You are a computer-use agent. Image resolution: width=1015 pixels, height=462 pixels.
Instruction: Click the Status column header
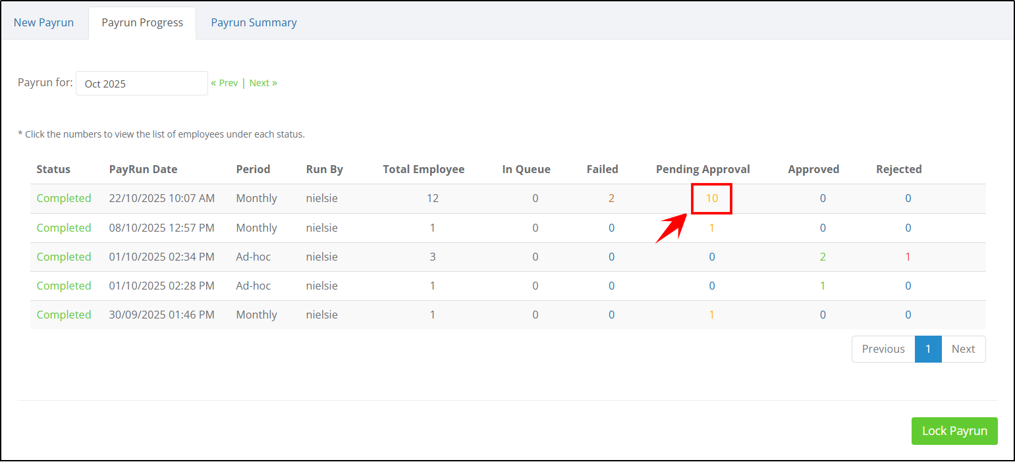tap(53, 169)
